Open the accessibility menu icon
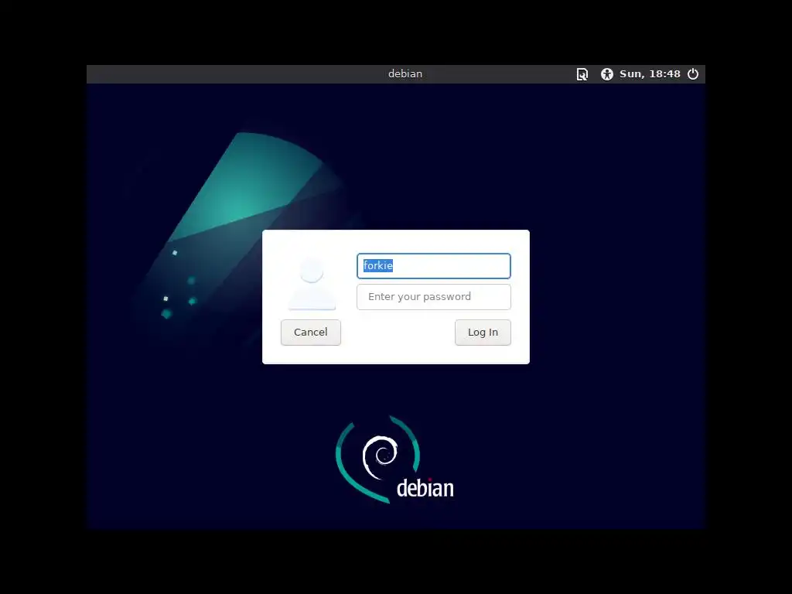 click(x=606, y=74)
